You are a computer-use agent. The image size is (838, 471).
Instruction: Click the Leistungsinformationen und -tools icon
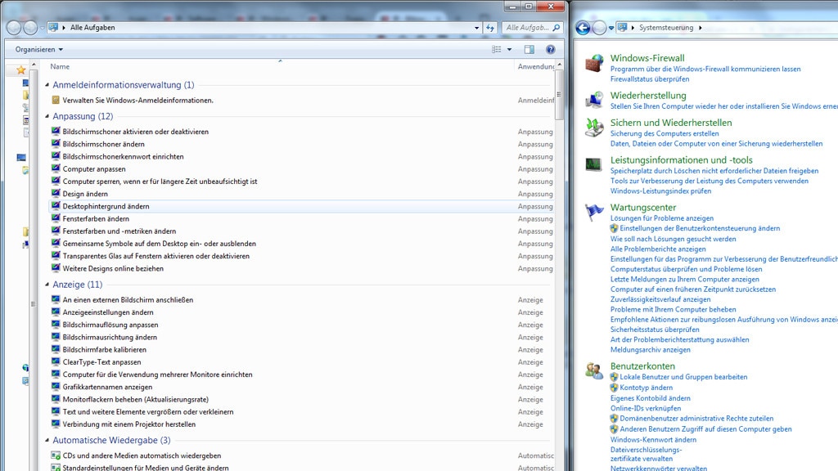point(594,164)
